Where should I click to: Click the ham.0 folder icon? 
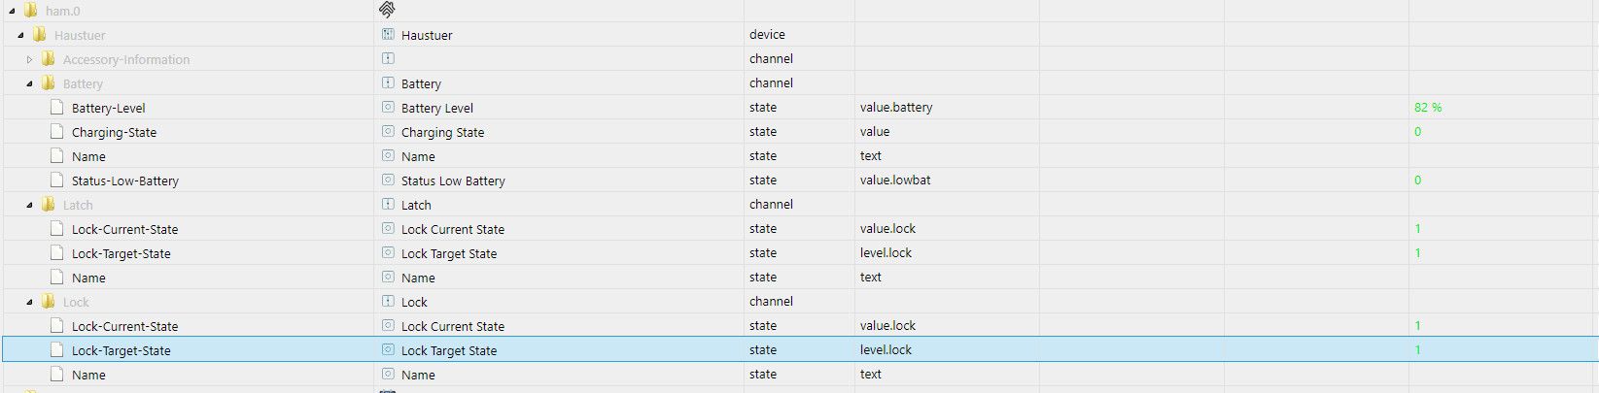[30, 11]
